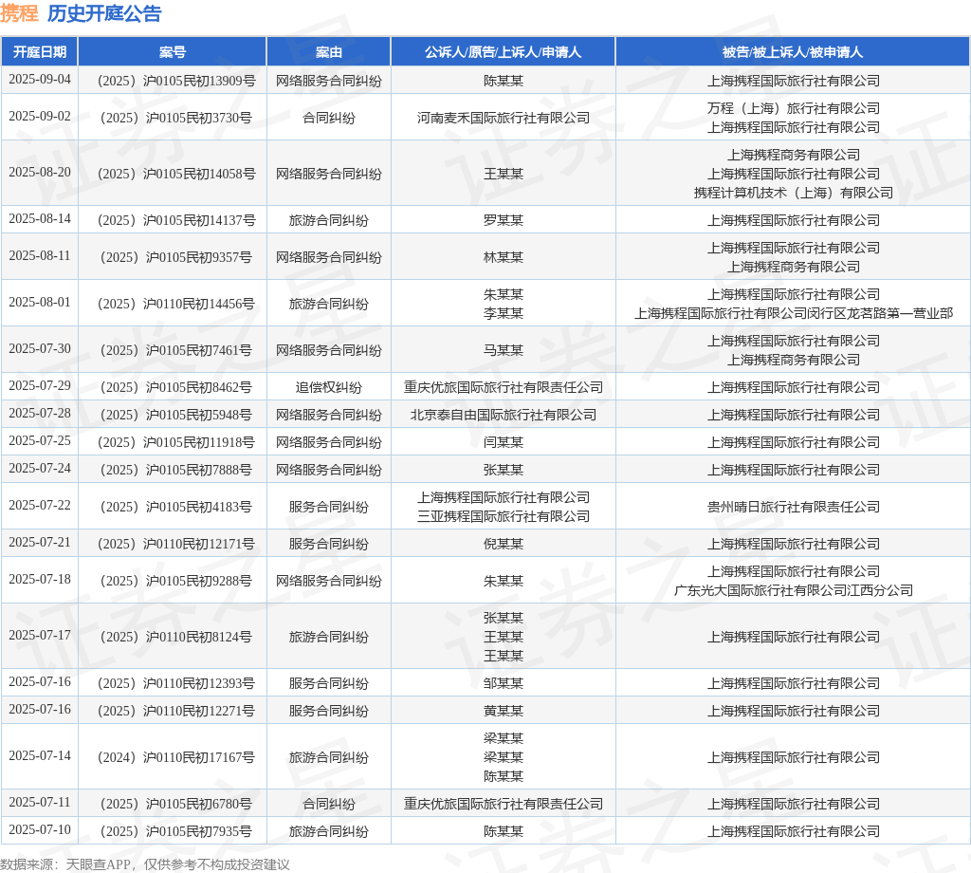Image resolution: width=971 pixels, height=873 pixels.
Task: Select the 开庭日期 column header
Action: 40,52
